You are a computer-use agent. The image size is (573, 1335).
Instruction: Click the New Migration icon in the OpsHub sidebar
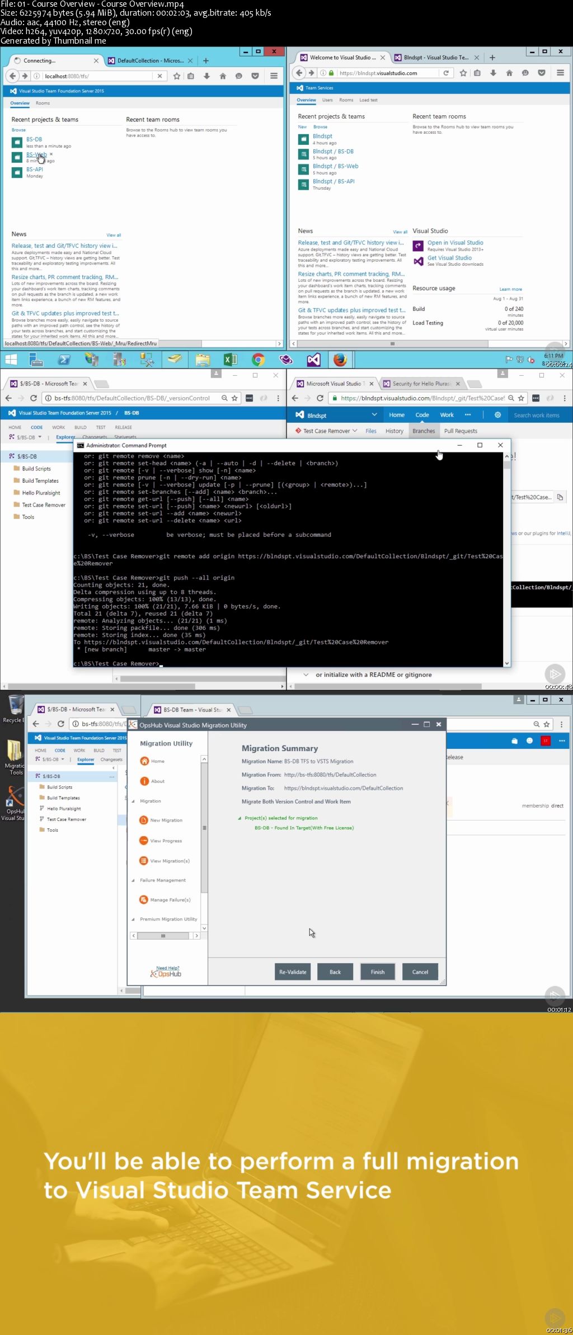pos(144,820)
